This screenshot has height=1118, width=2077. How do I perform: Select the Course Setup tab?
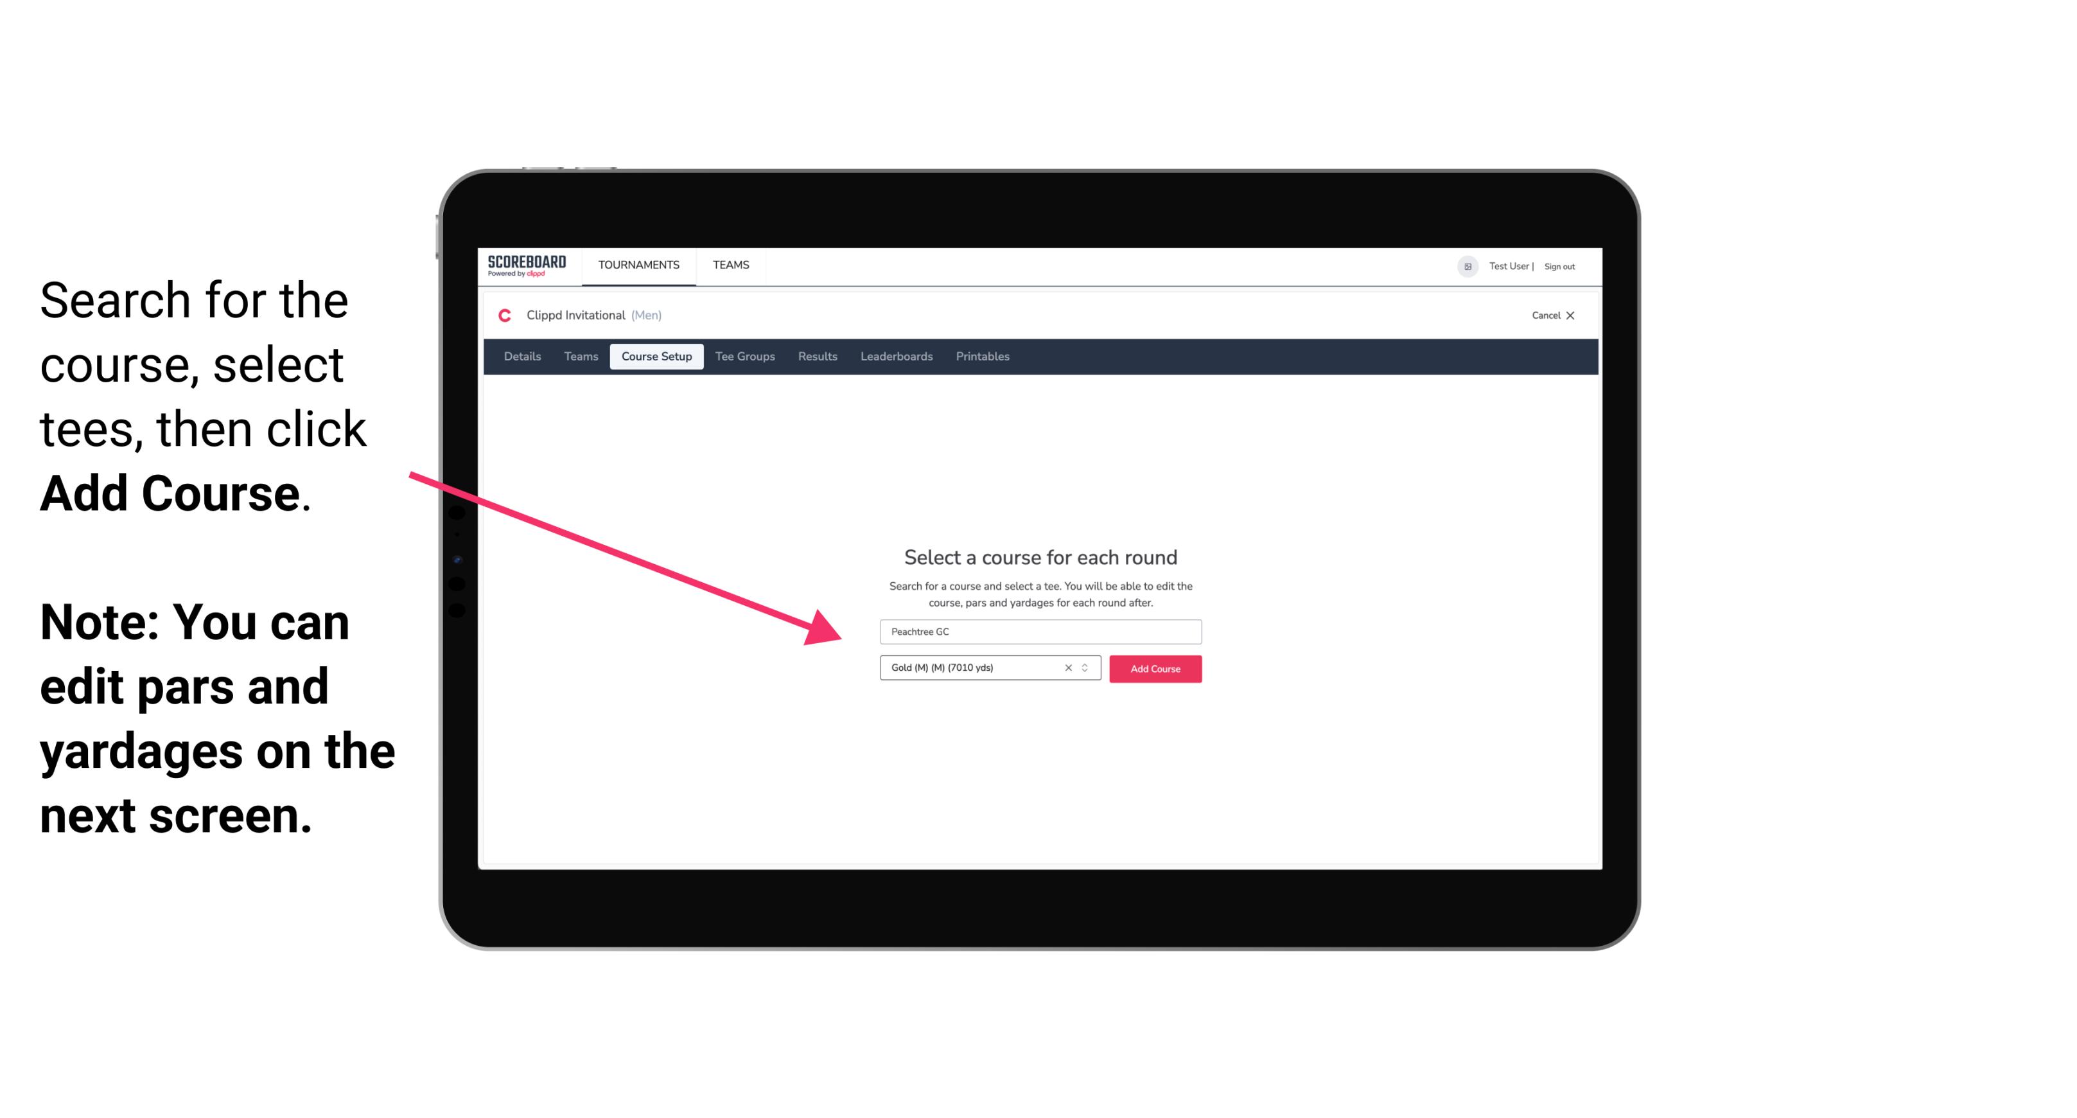[656, 357]
